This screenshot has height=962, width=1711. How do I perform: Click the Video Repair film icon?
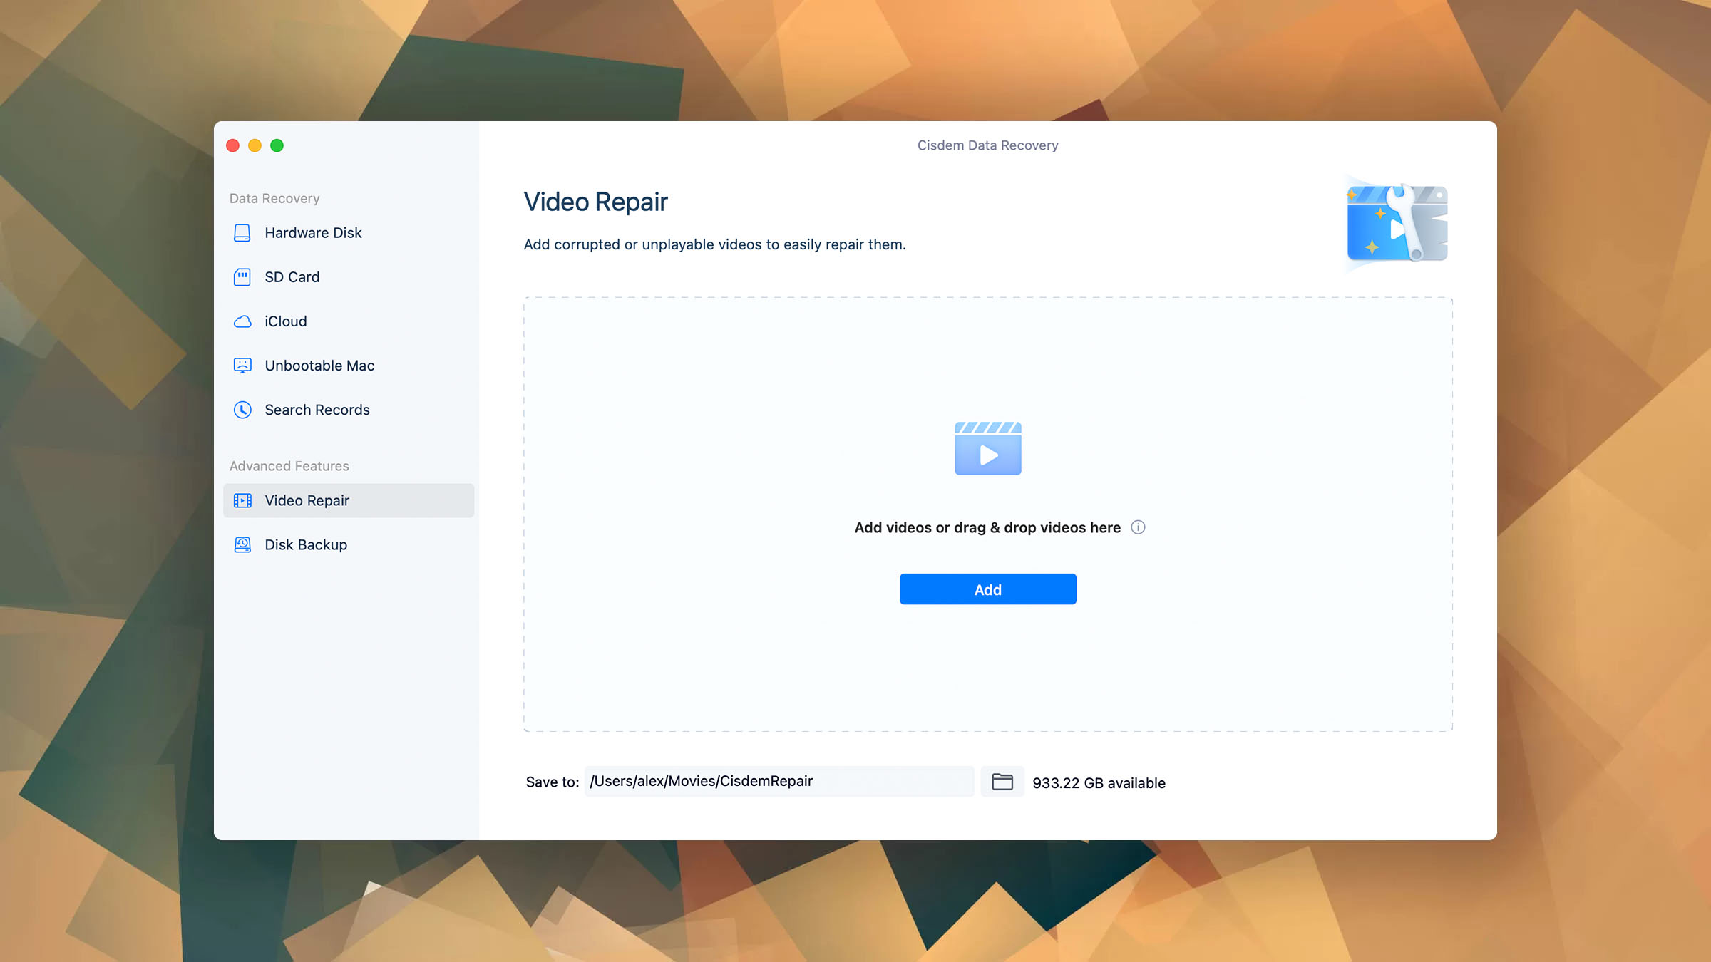(242, 500)
